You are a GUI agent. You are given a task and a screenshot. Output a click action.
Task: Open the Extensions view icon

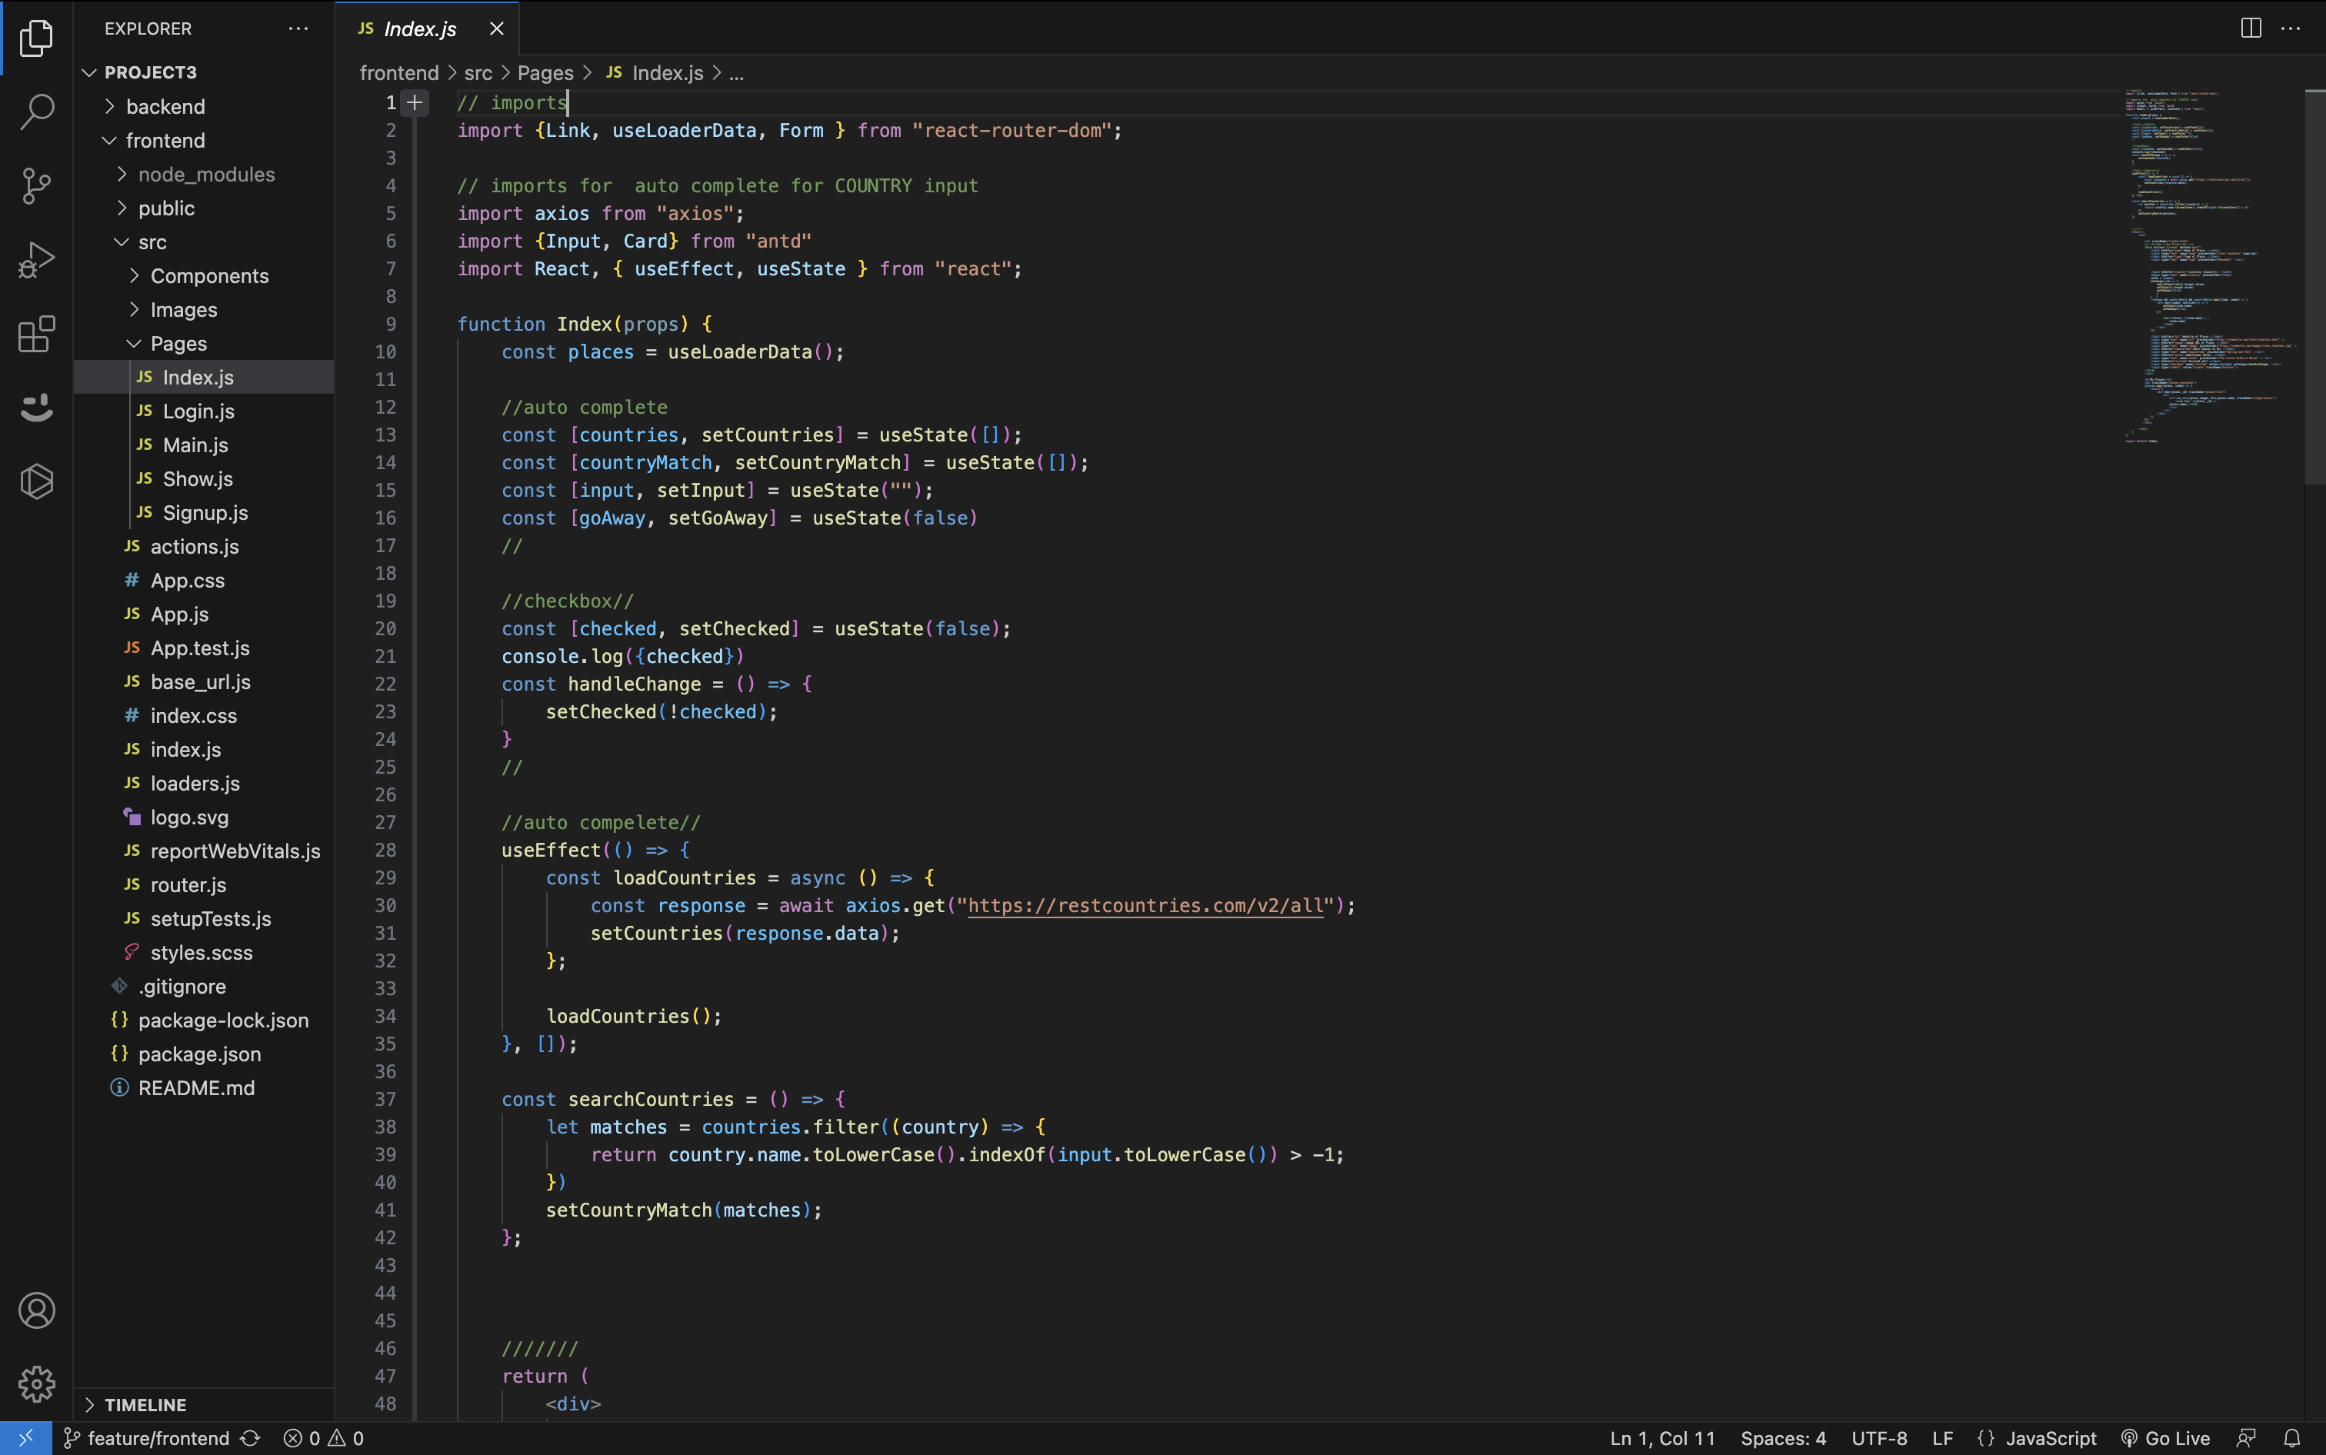click(37, 334)
